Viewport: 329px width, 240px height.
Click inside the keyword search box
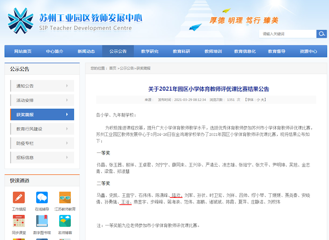(288, 34)
